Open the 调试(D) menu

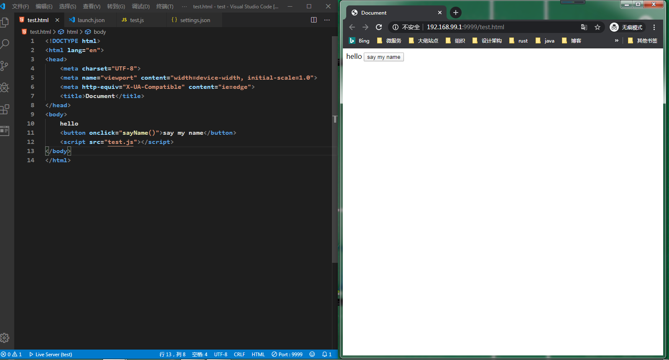coord(140,6)
